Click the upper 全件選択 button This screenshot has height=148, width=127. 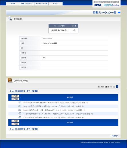pos(15,96)
